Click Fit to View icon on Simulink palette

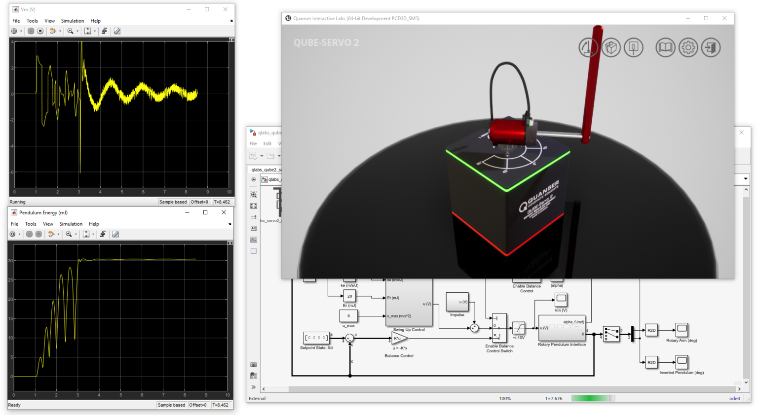click(x=254, y=206)
